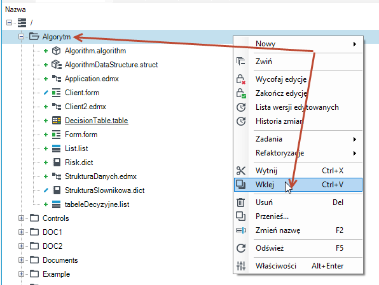379x285 pixels.
Task: Click the Application.edmx structure icon
Action: click(x=57, y=79)
